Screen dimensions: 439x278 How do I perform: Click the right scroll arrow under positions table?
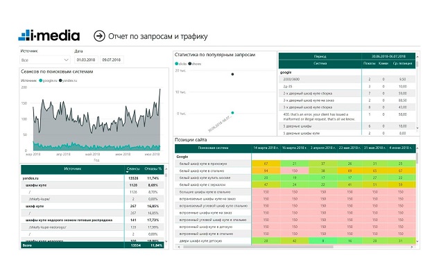pos(412,247)
